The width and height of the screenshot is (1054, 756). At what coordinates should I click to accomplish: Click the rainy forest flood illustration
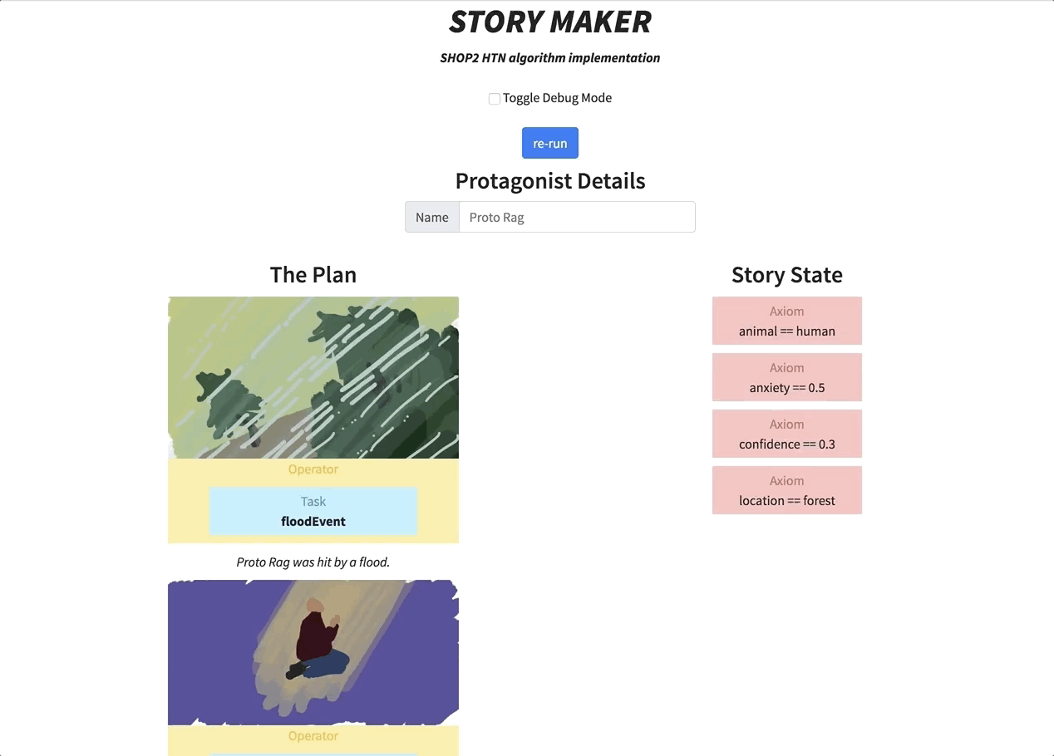tap(313, 377)
